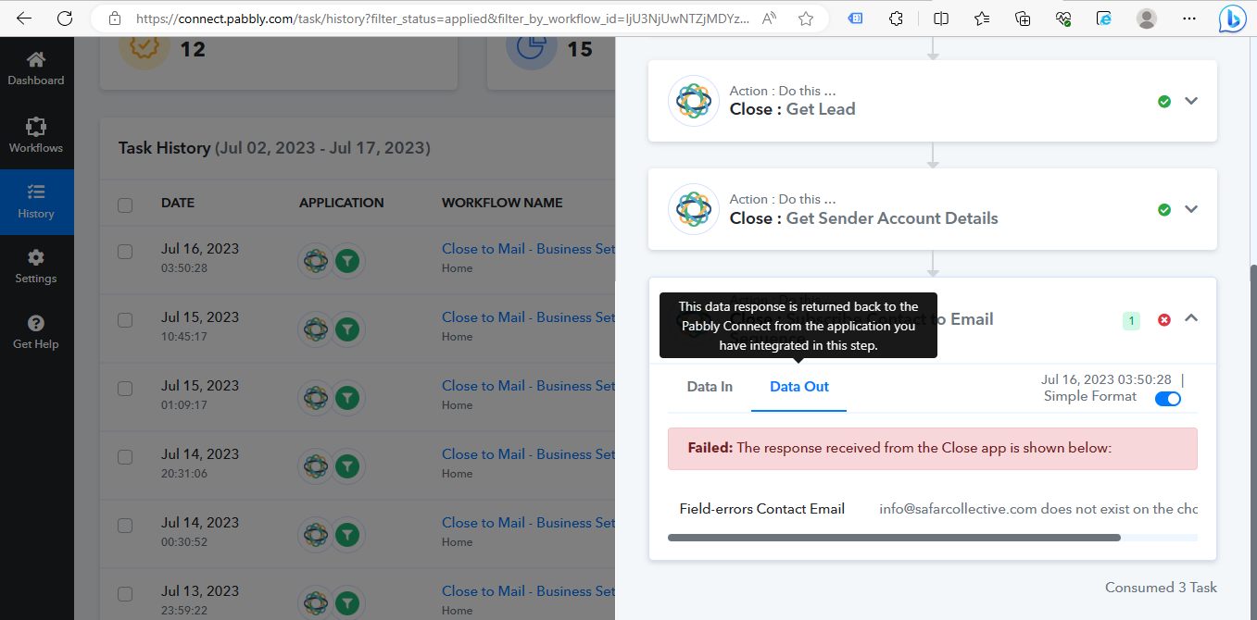Go back using browser back arrow
Image resolution: width=1257 pixels, height=620 pixels.
(24, 18)
